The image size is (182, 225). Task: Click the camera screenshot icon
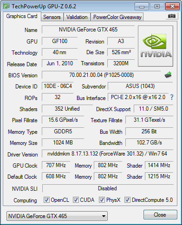tap(172, 16)
